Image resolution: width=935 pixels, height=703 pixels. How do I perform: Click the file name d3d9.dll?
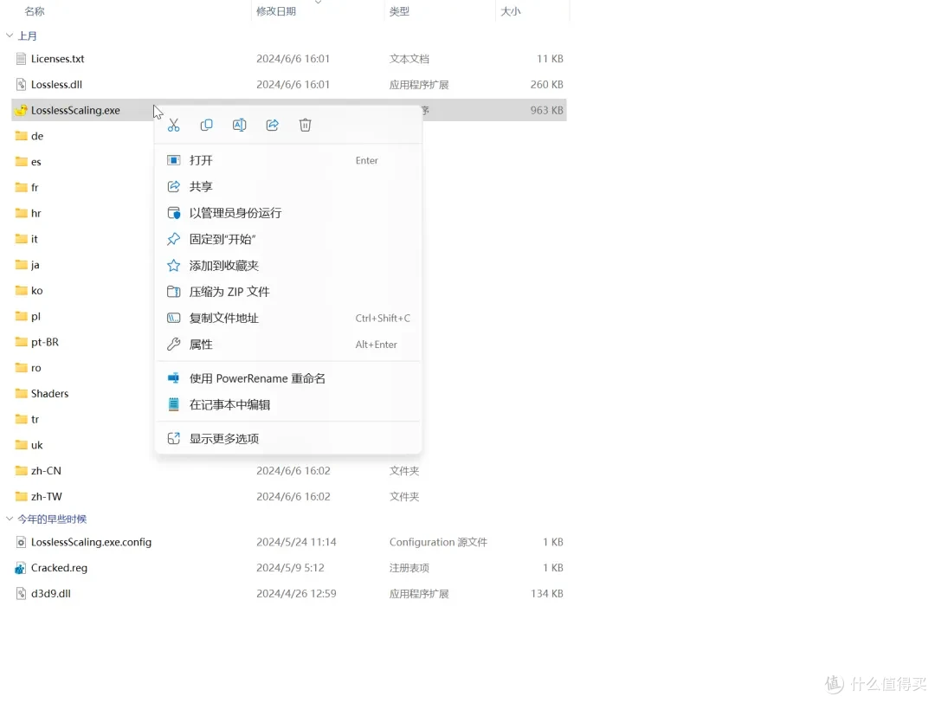pyautogui.click(x=51, y=593)
